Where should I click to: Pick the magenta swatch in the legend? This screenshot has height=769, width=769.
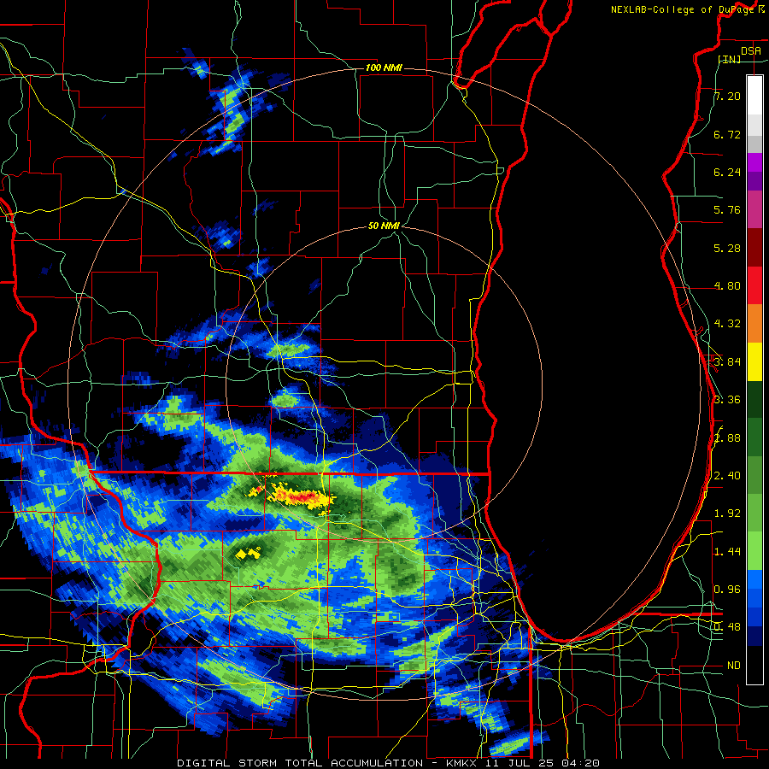click(x=754, y=162)
